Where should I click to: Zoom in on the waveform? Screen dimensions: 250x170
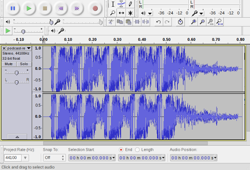[x=193, y=22]
